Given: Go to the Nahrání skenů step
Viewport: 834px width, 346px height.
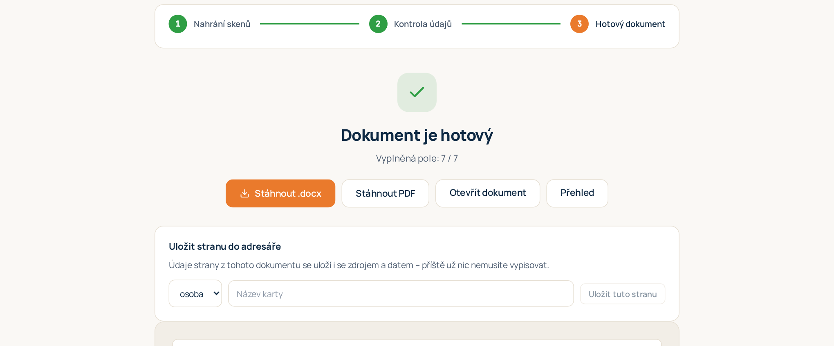Looking at the screenshot, I should 222,24.
